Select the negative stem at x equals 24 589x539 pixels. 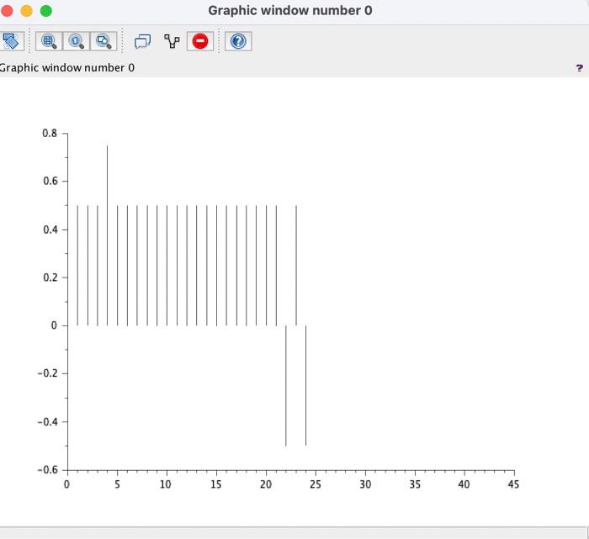(305, 385)
